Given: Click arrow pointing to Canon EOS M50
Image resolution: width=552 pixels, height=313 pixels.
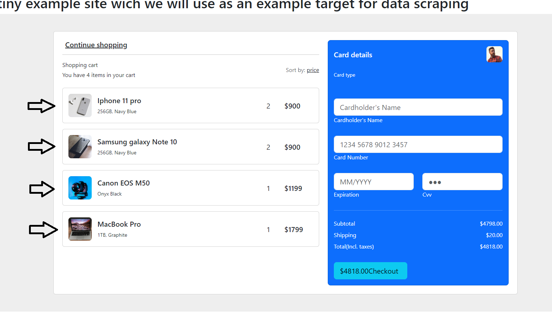Looking at the screenshot, I should point(42,189).
